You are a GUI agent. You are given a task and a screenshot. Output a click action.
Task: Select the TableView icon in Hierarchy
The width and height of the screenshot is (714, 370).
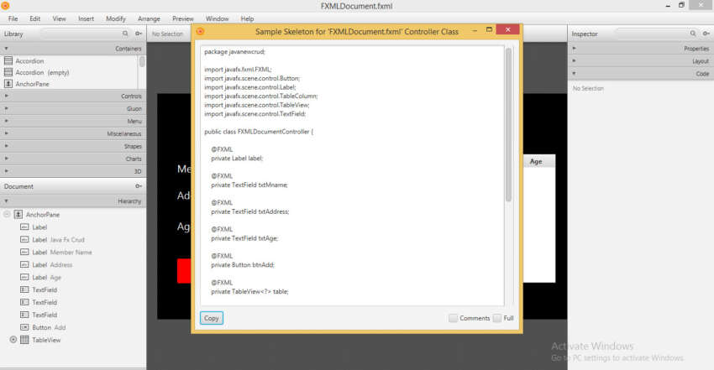point(24,340)
